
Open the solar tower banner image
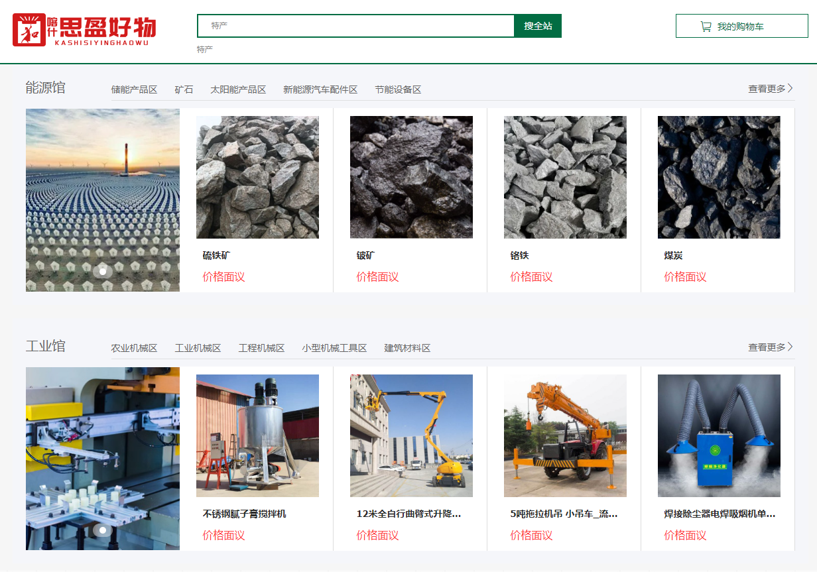(103, 200)
